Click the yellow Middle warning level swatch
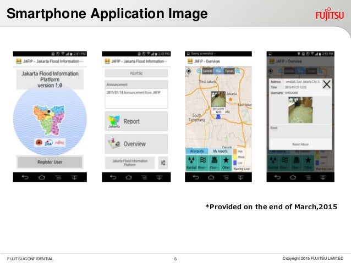Screen dimensions: 351x263 (x=235, y=157)
